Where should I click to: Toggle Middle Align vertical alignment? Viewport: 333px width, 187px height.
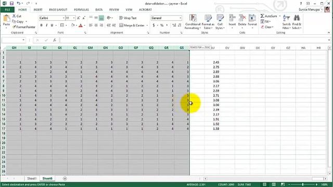[x=96, y=18]
